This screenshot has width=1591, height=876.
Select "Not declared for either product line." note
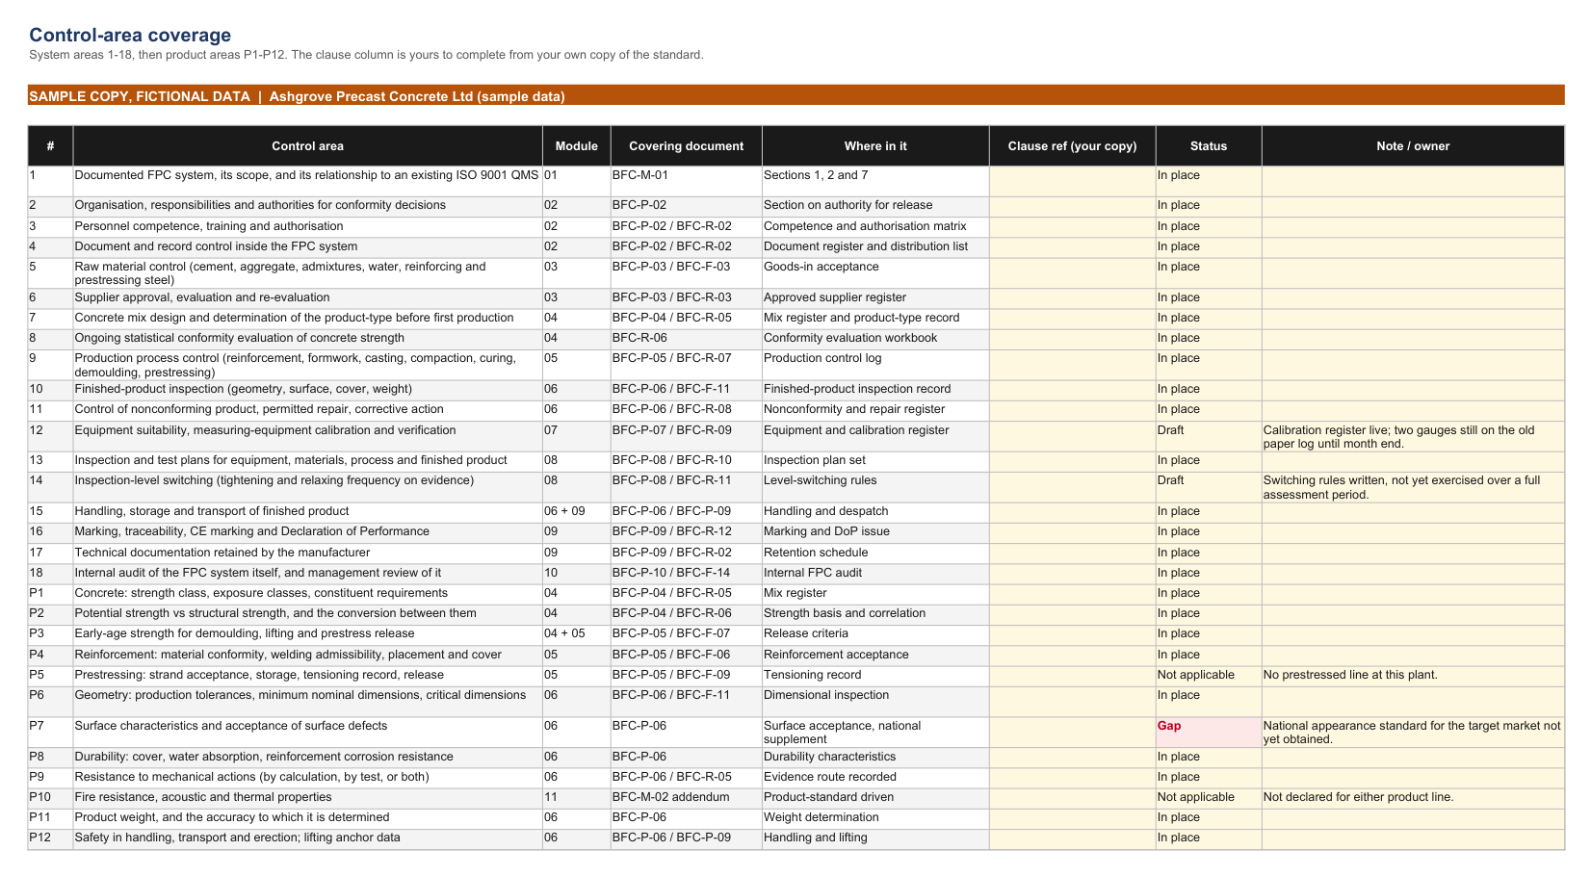pos(1413,798)
